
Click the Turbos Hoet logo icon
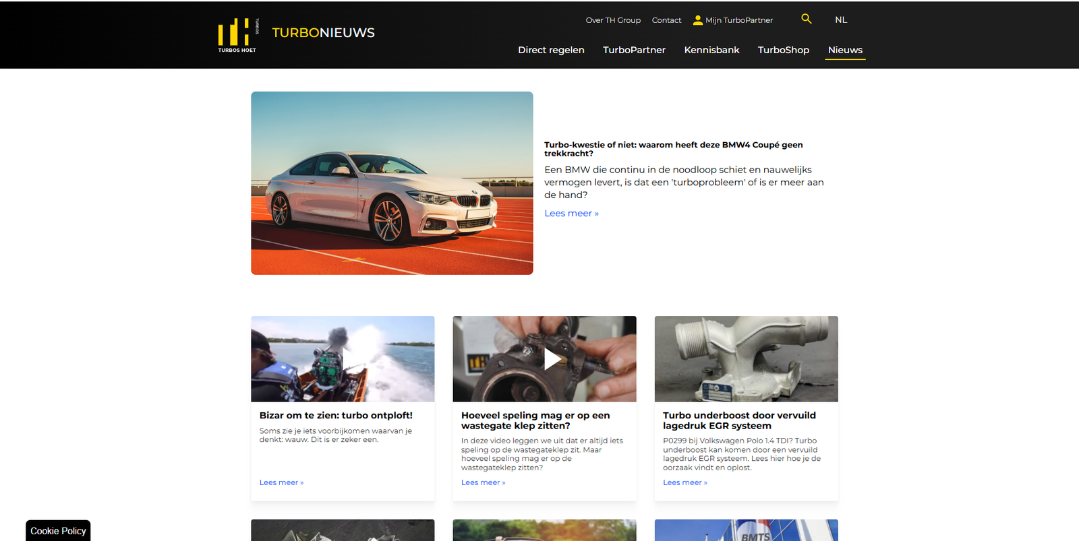[237, 35]
